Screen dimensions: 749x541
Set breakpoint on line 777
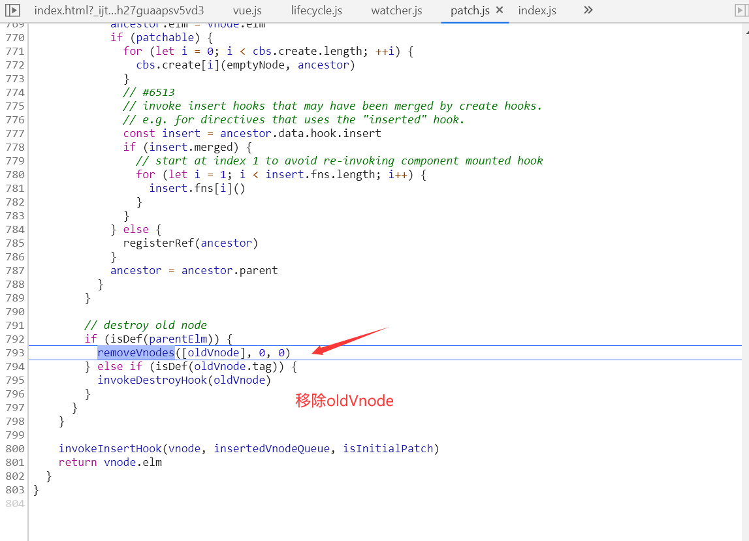pos(15,134)
